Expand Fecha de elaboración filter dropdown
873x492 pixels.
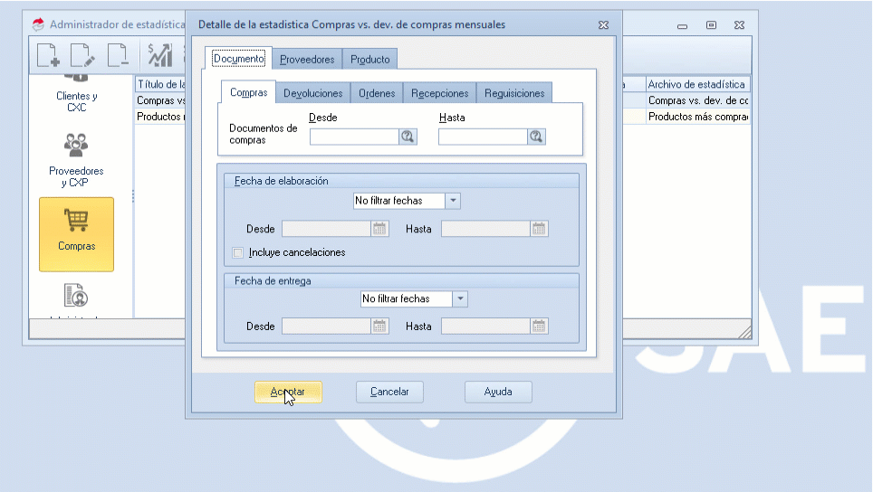point(454,201)
